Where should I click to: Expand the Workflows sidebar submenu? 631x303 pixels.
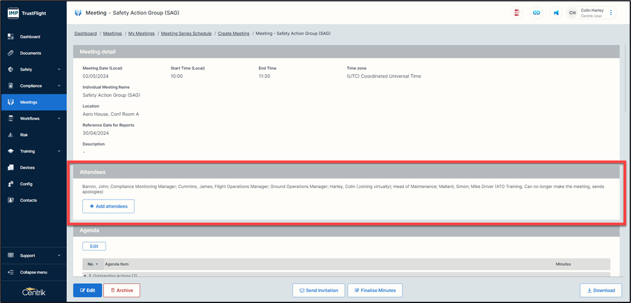click(58, 118)
